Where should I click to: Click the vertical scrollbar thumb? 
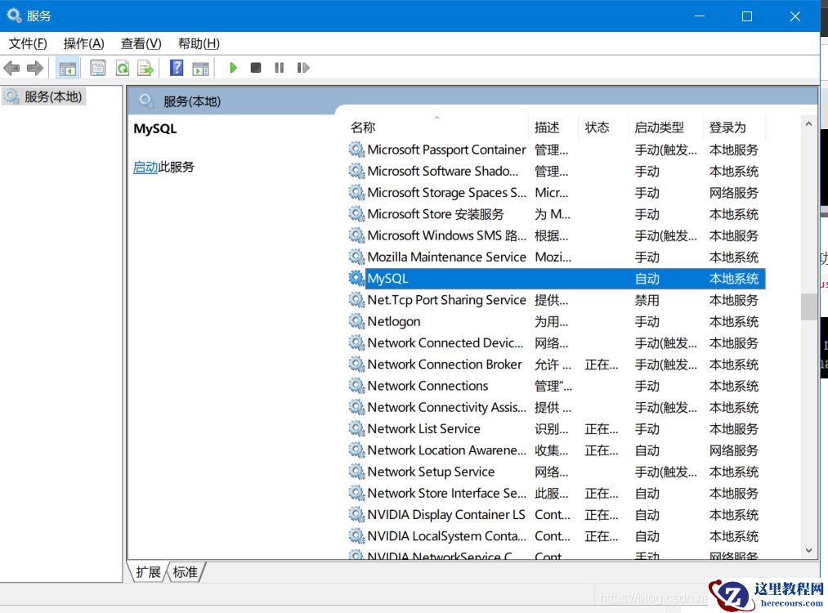808,306
